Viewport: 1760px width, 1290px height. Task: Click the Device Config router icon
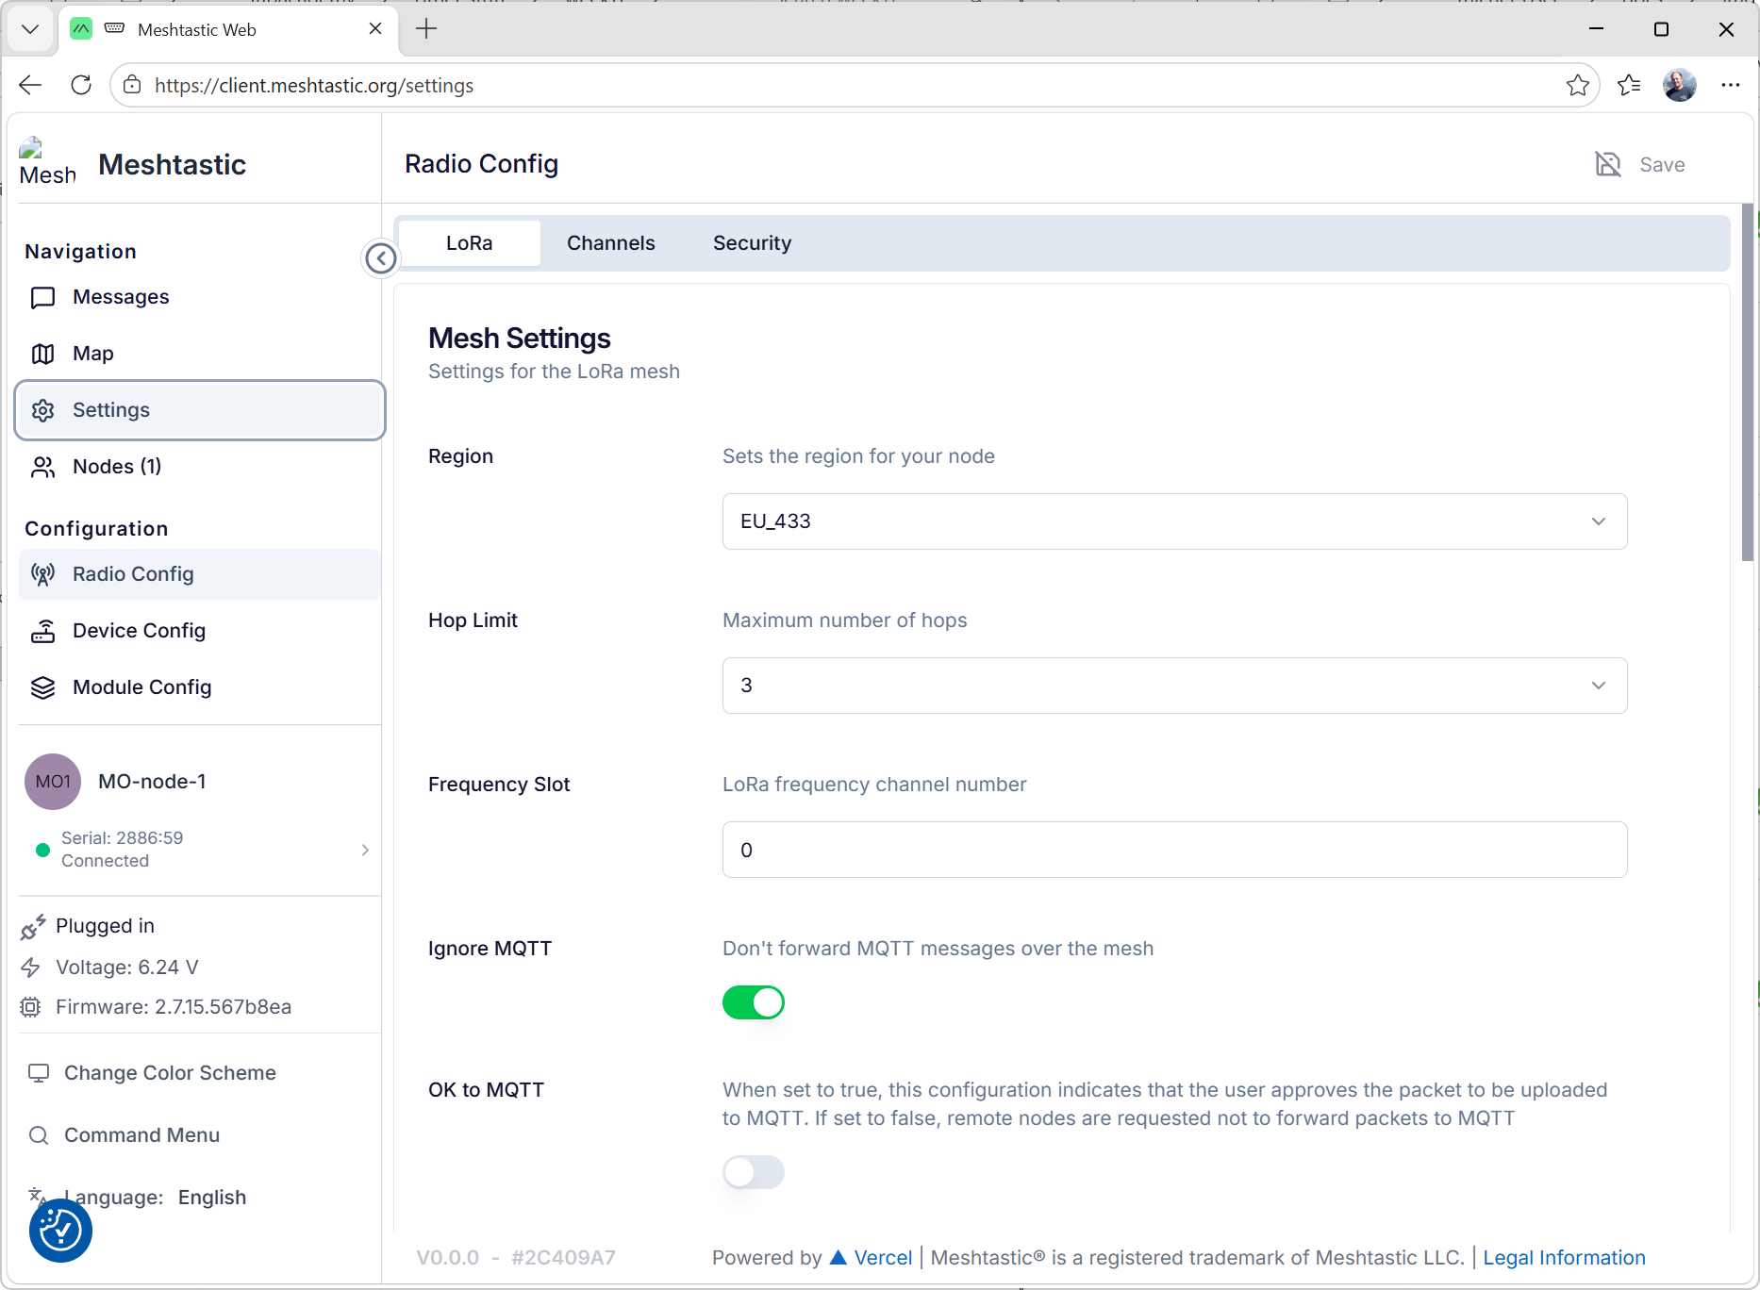click(42, 631)
